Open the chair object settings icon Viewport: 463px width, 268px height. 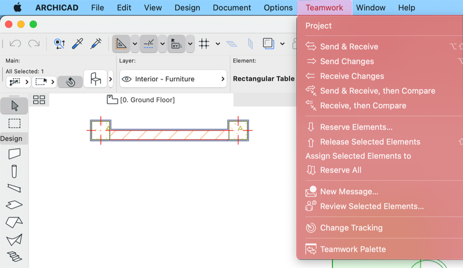pyautogui.click(x=95, y=79)
